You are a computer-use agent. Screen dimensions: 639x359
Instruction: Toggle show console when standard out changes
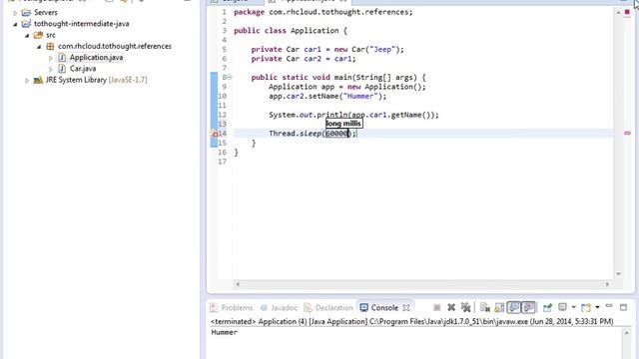point(514,308)
